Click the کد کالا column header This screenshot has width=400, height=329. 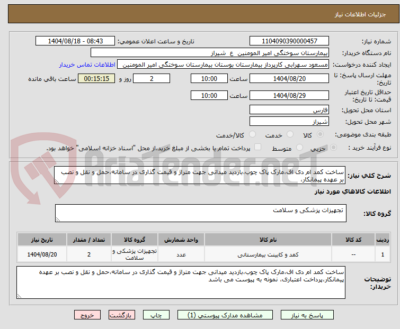coord(353,240)
